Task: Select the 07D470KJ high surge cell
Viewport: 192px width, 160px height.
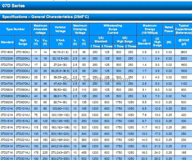Action: (x=23, y=84)
